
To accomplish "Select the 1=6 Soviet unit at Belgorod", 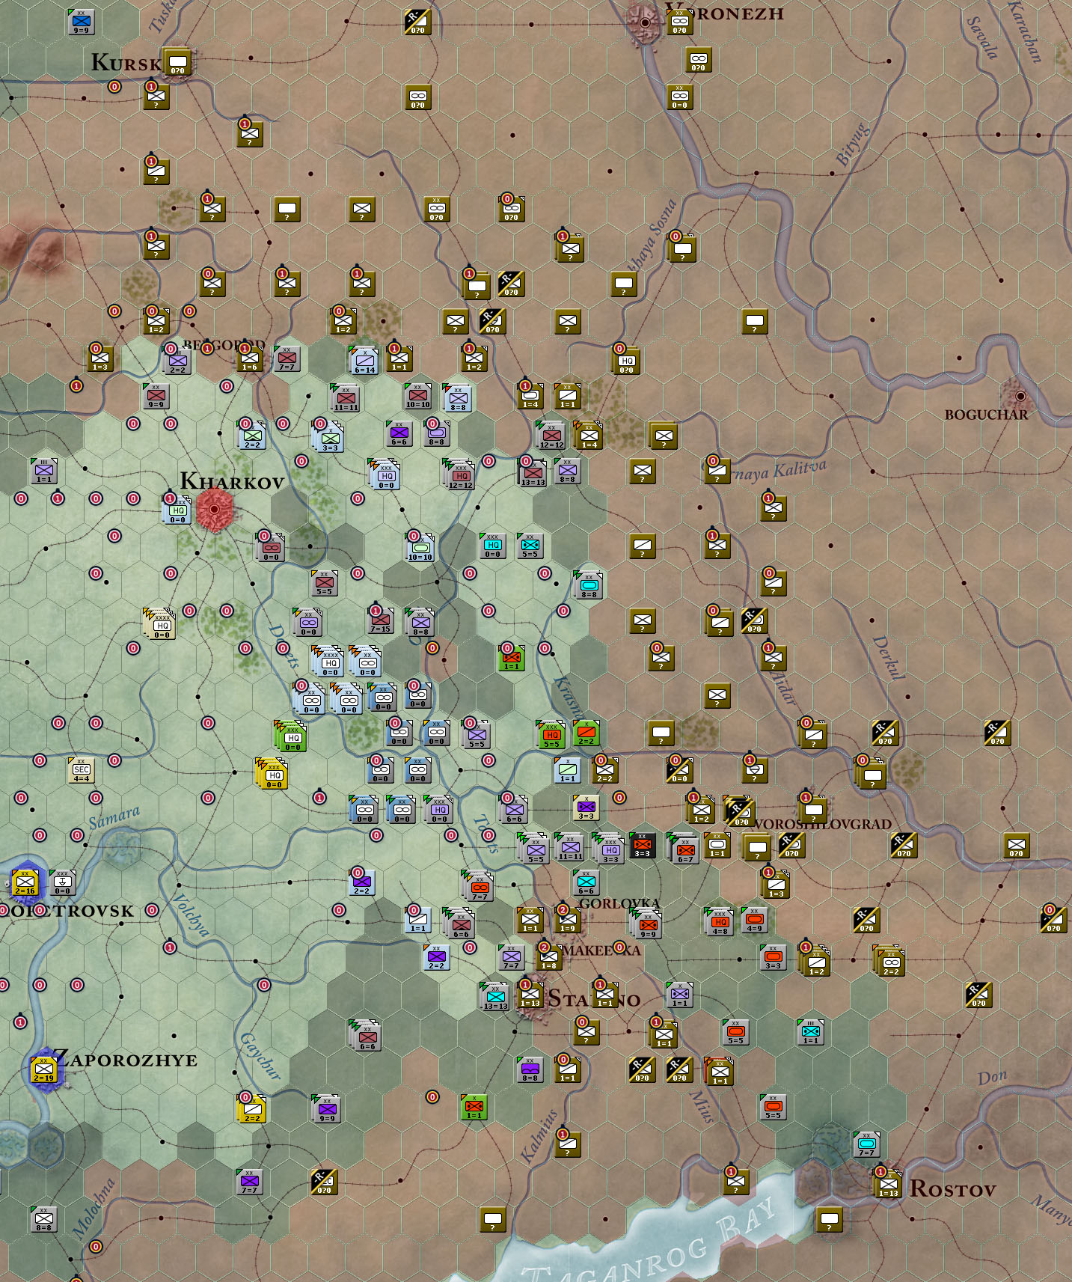I will 250,359.
